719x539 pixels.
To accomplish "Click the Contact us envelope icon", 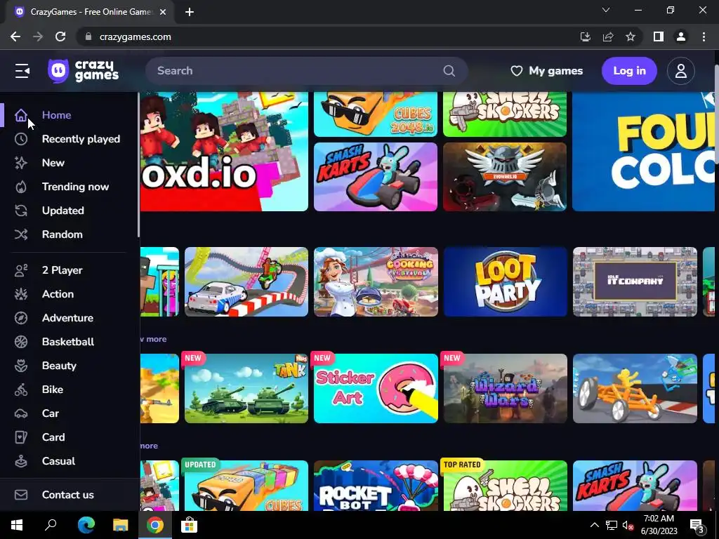I will pos(21,495).
